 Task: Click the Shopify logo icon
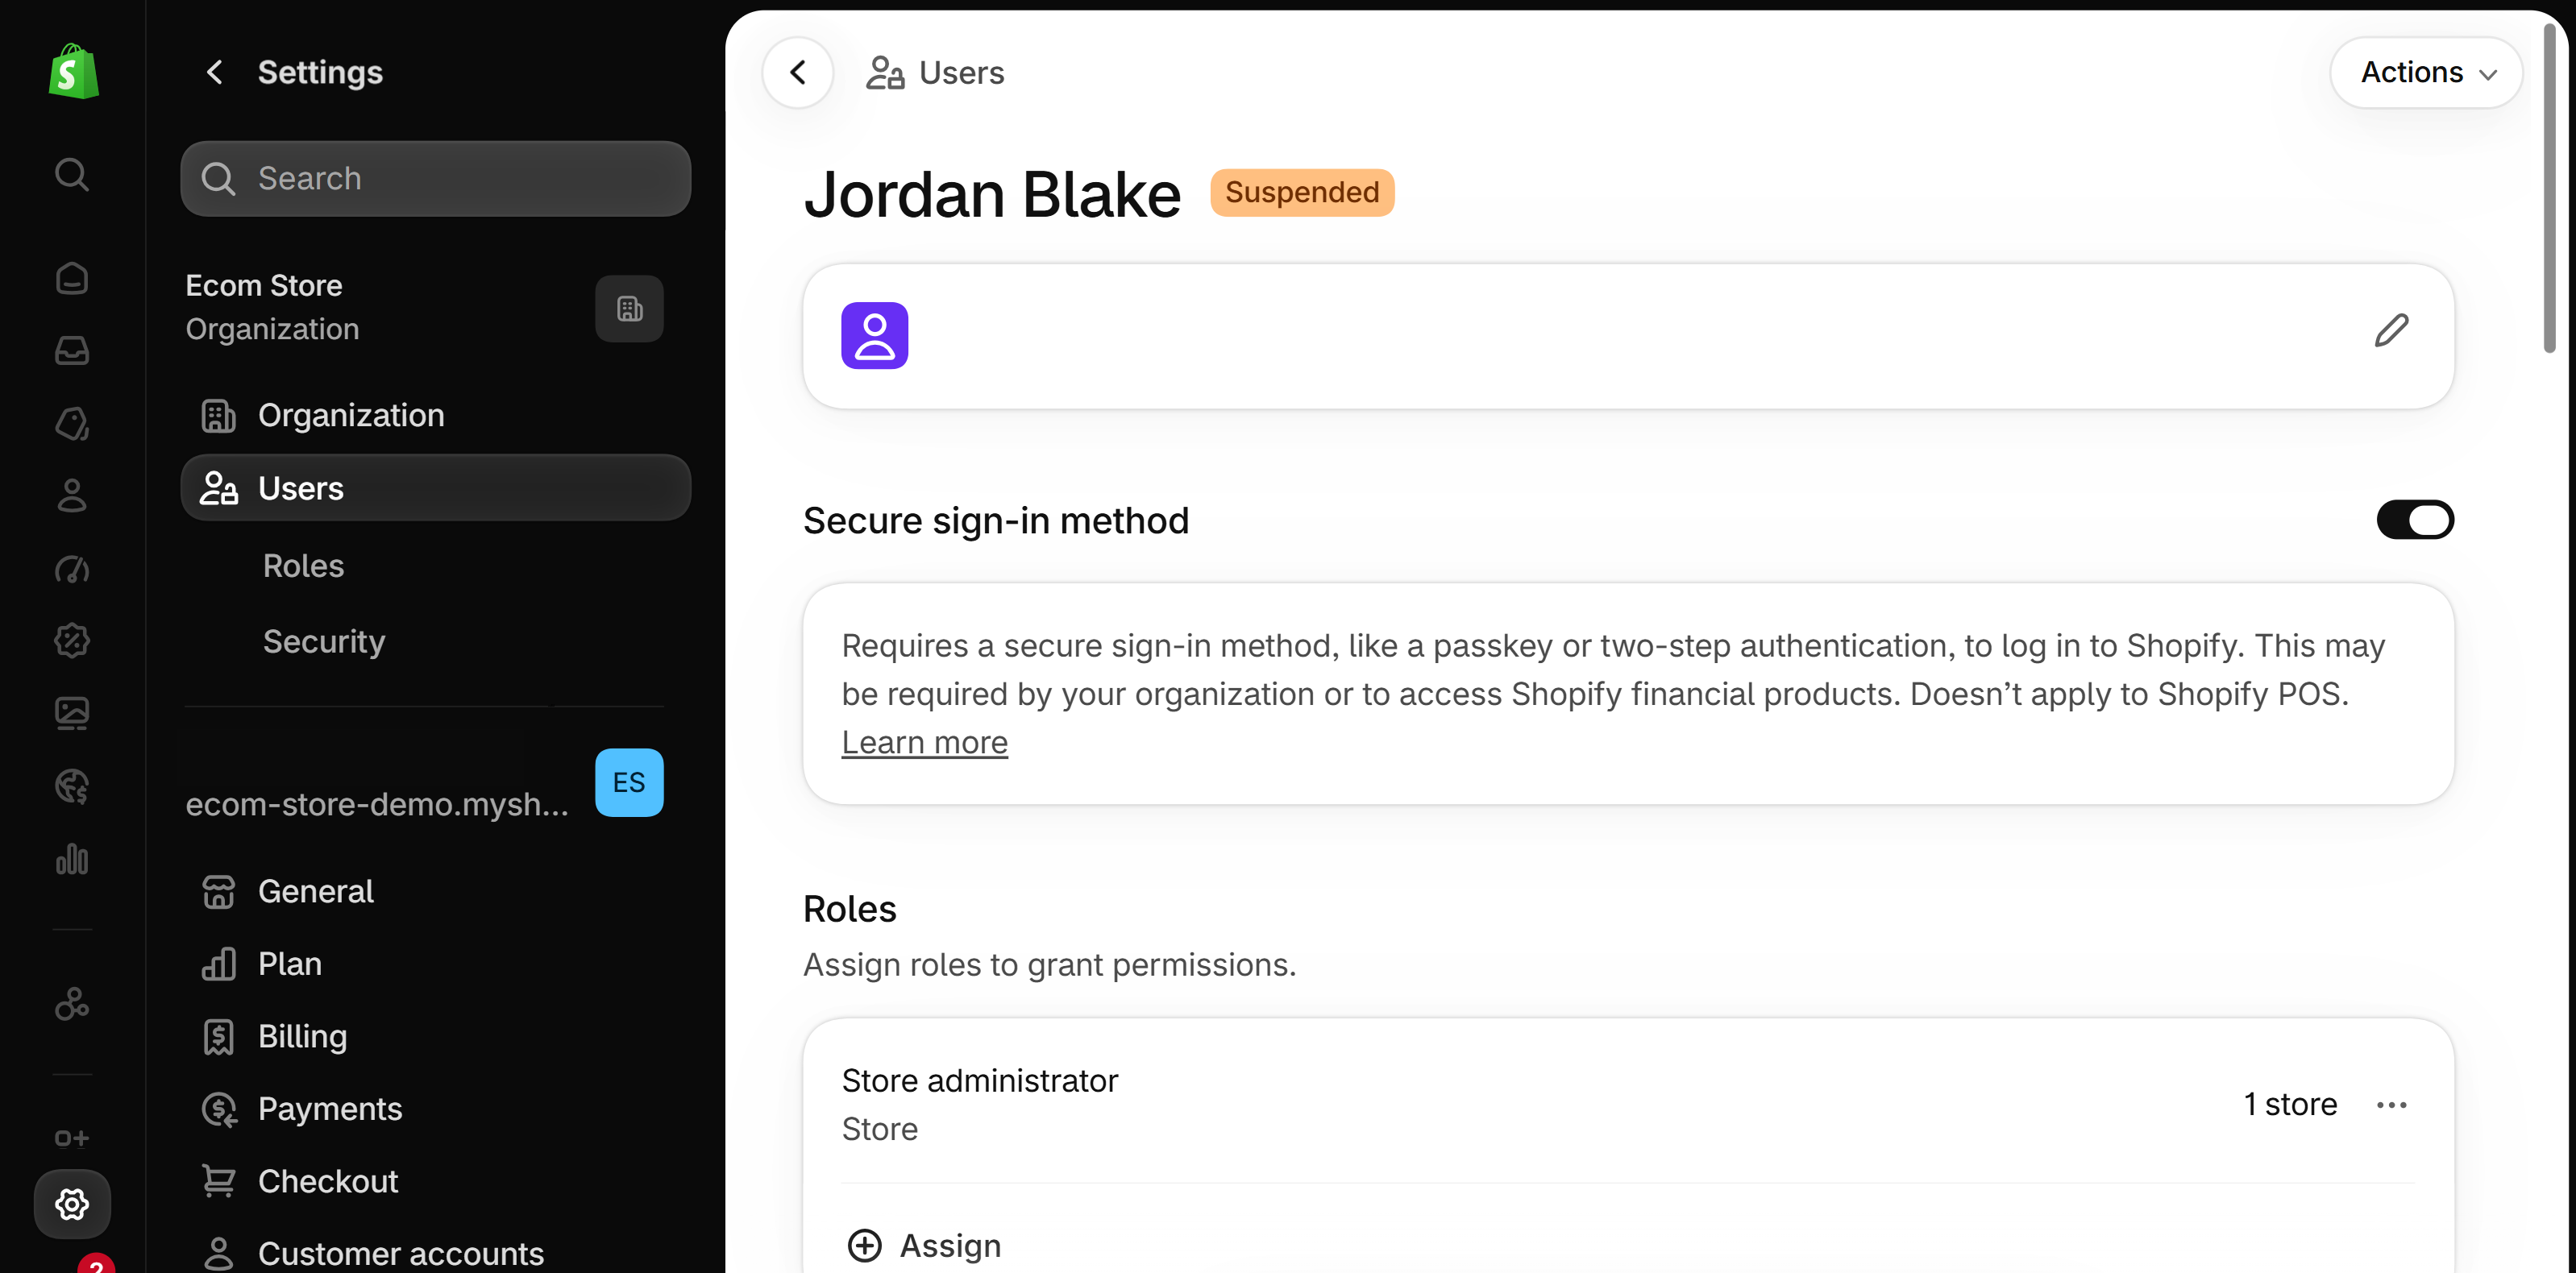tap(73, 71)
